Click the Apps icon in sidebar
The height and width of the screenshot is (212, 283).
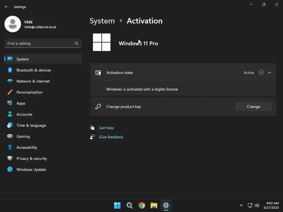[x=10, y=103]
